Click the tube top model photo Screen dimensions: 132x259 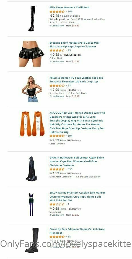coord(32,89)
